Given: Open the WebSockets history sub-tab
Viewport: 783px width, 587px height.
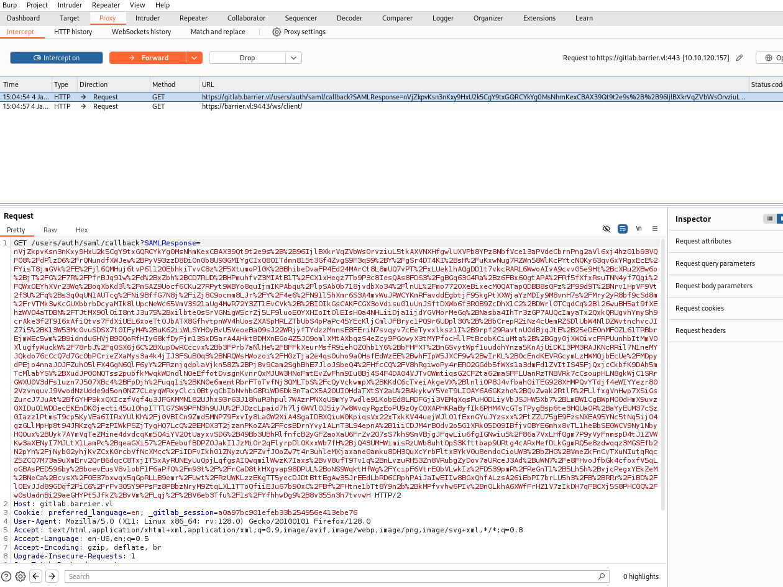Looking at the screenshot, I should pos(141,32).
